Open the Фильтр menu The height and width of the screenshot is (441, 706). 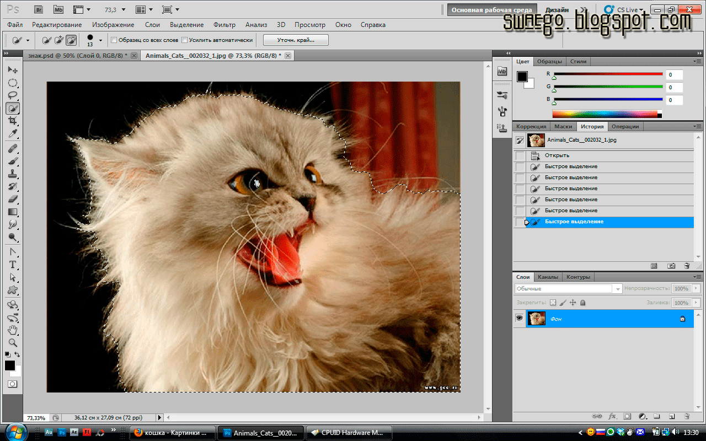[x=224, y=25]
